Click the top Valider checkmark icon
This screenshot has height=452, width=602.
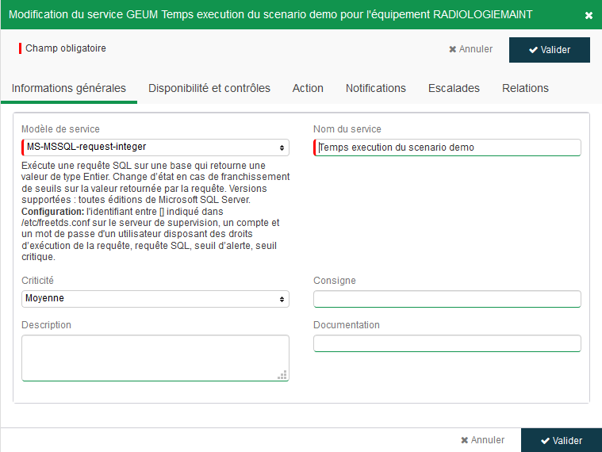tap(533, 50)
